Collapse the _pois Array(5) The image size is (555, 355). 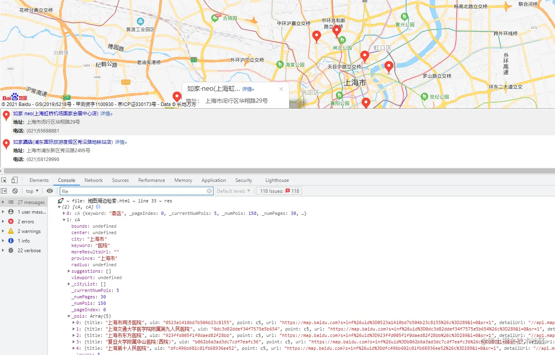point(69,316)
